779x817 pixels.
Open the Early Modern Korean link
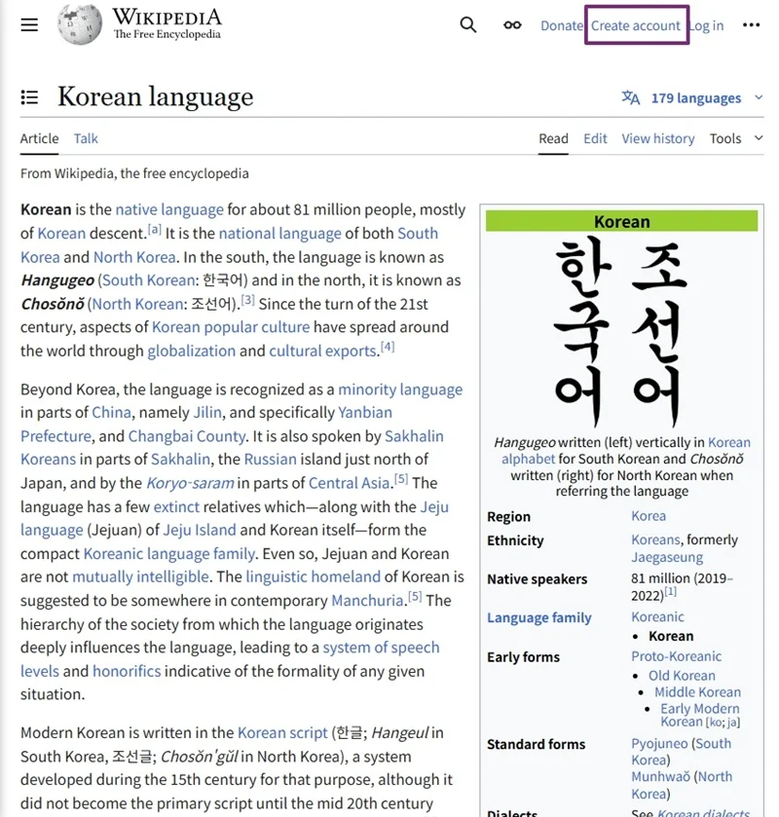click(699, 716)
